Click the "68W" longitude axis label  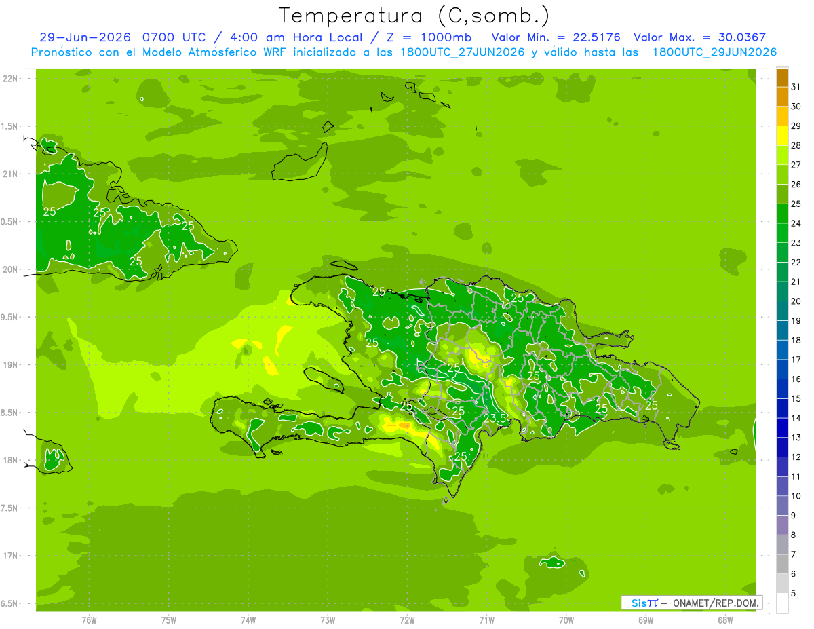point(725,620)
